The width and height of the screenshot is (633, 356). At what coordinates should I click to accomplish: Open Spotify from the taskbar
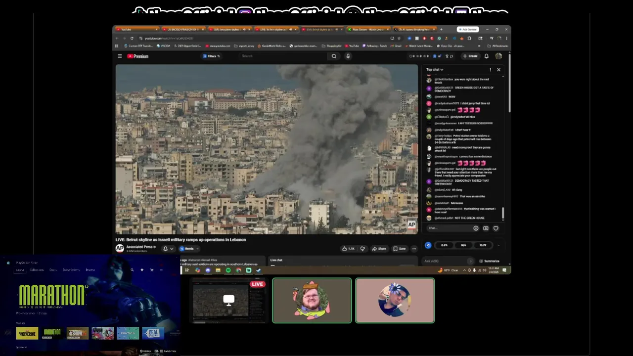[x=228, y=270]
